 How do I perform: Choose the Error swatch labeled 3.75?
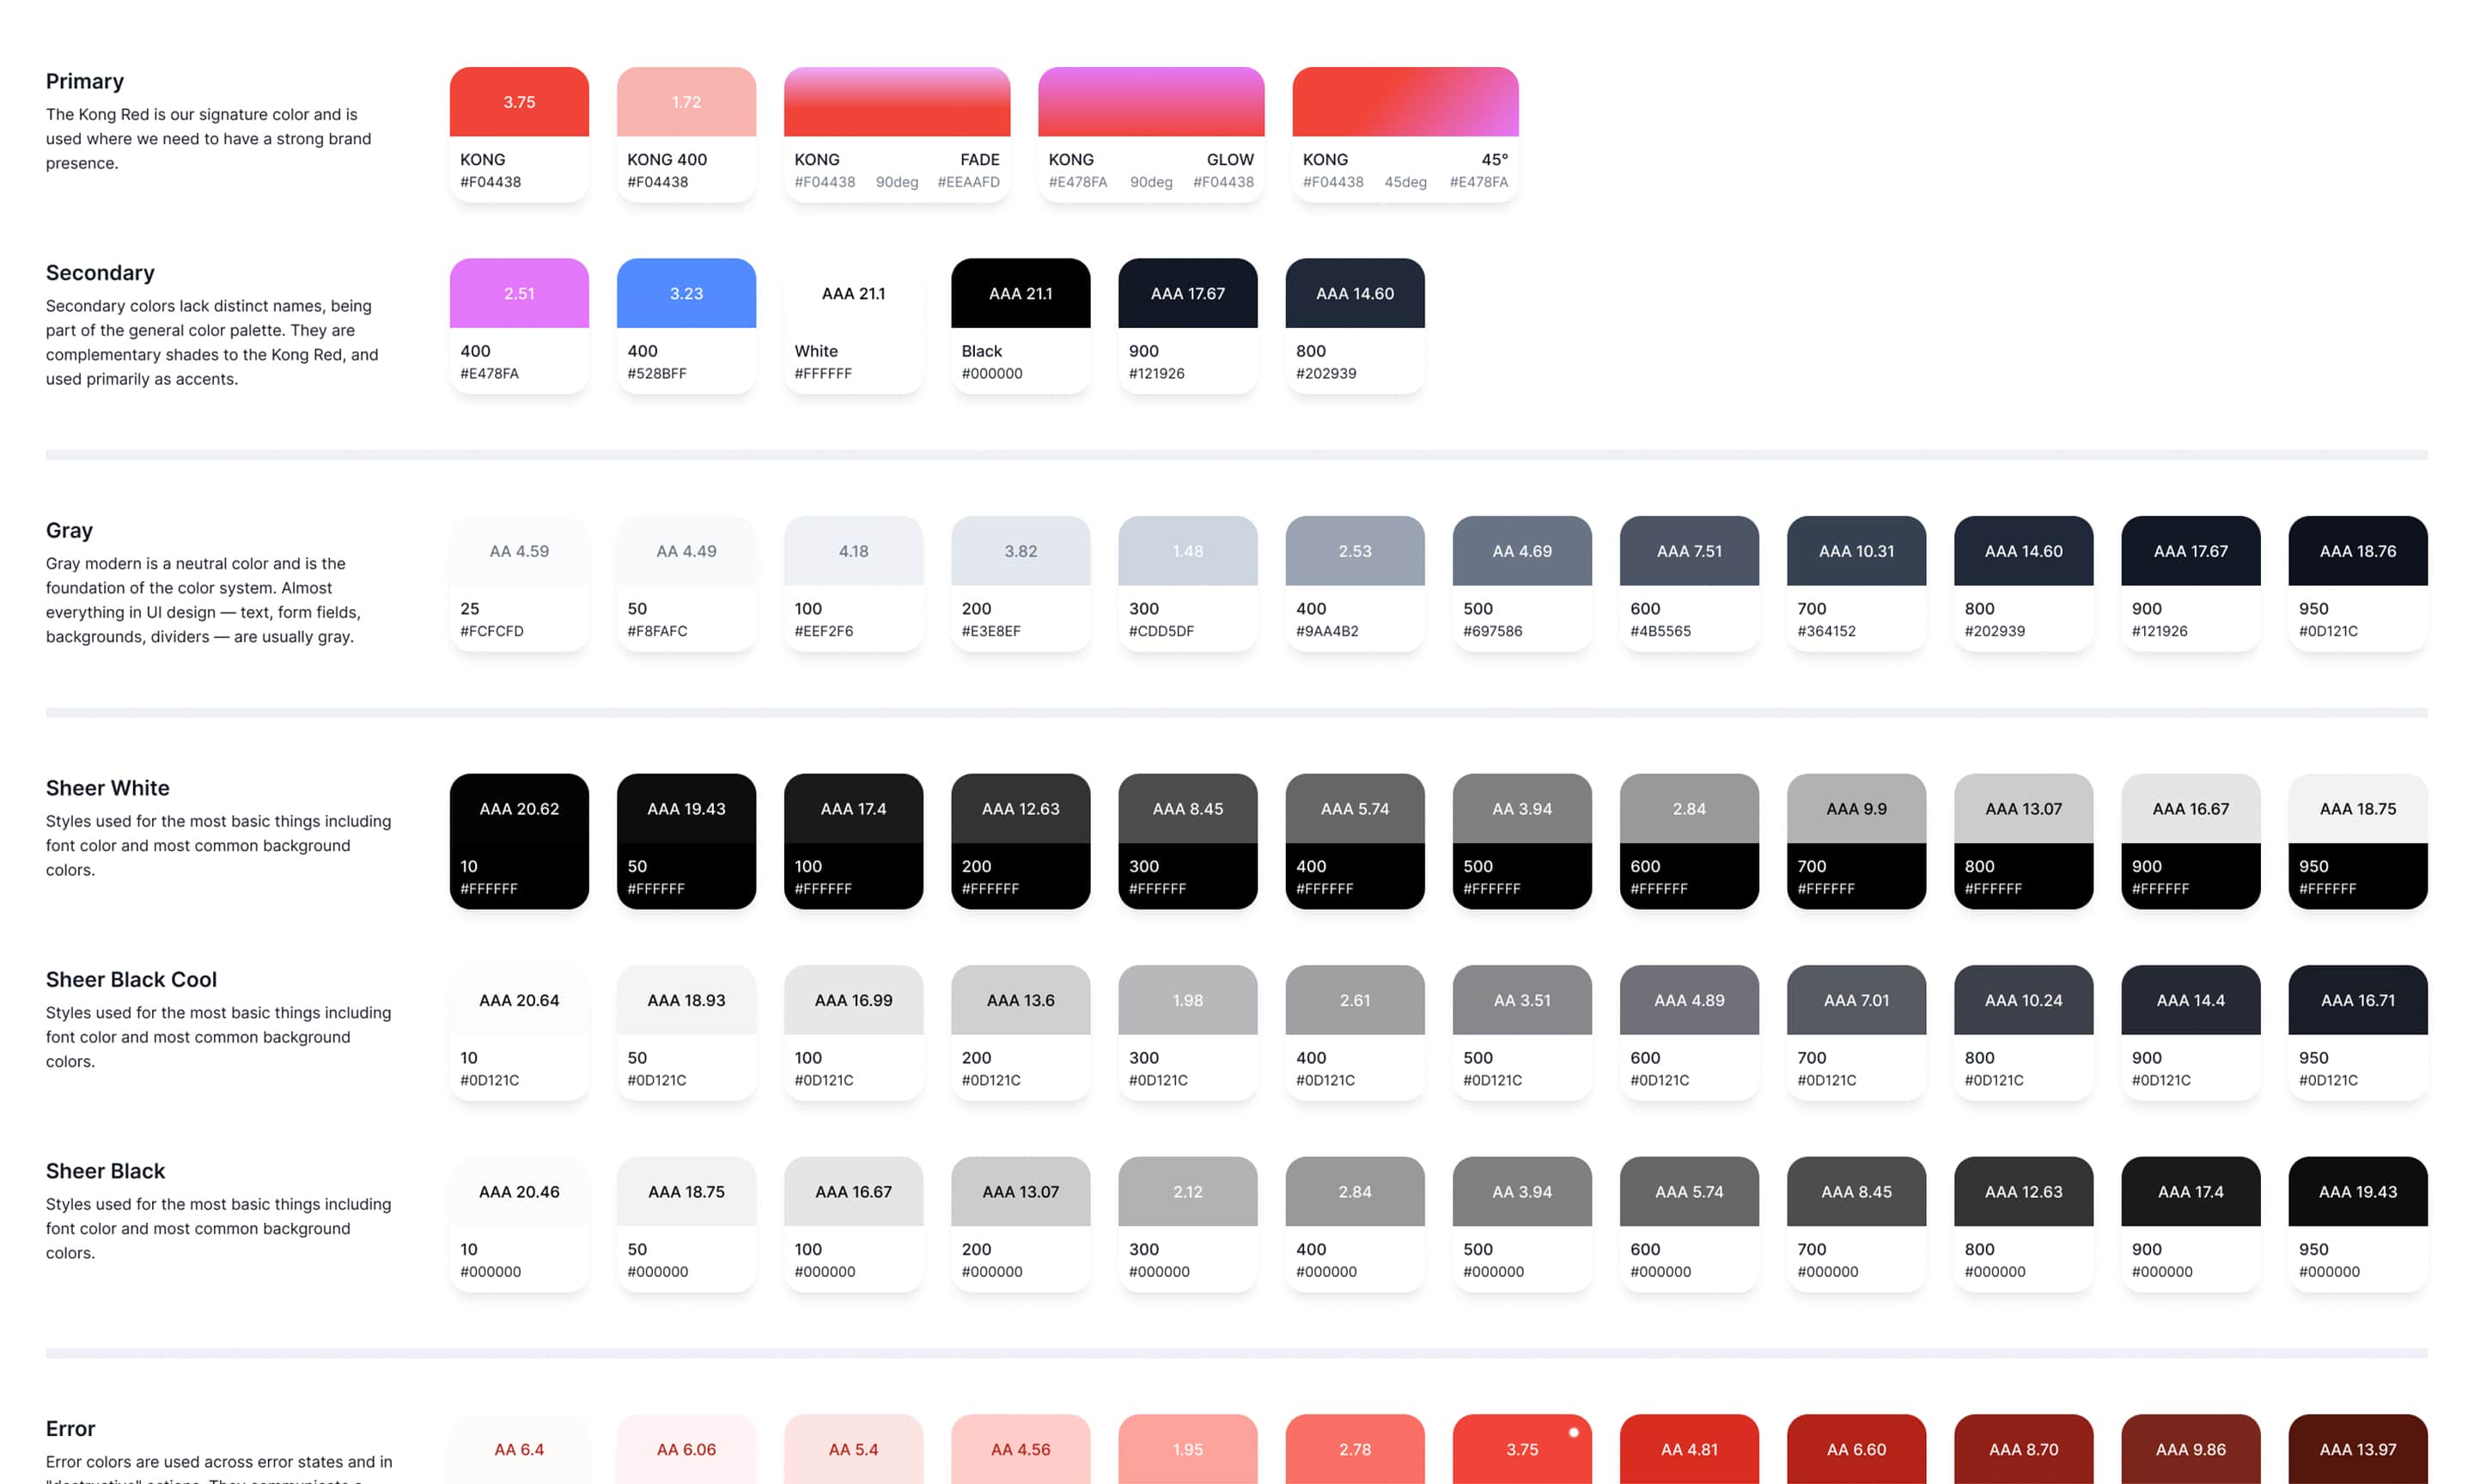(1522, 1449)
